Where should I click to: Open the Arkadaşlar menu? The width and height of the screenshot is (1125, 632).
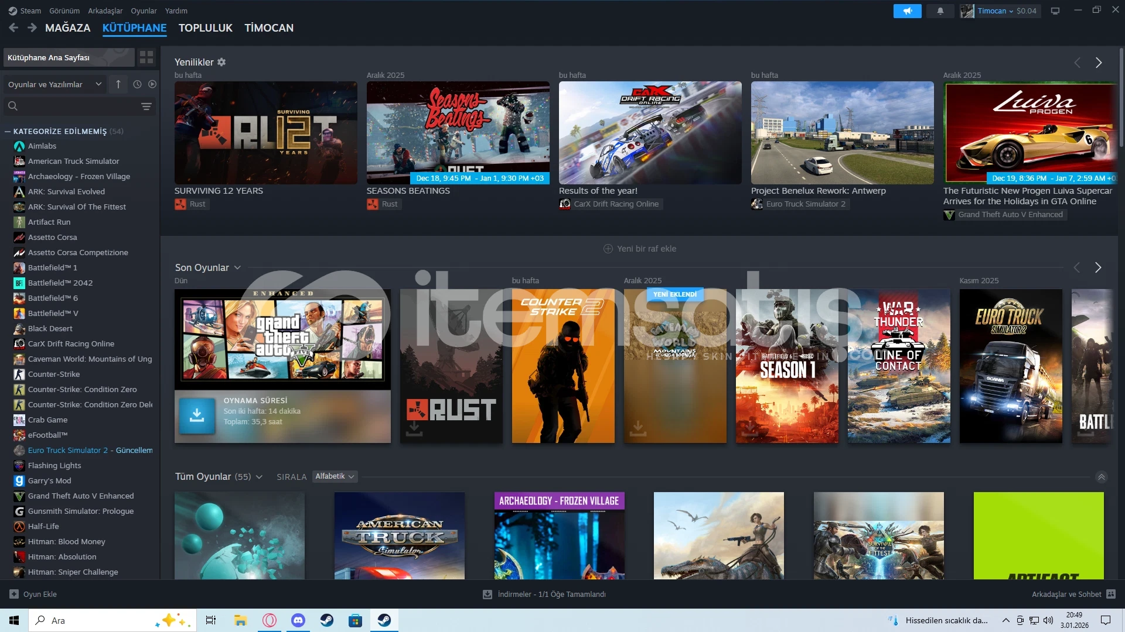pyautogui.click(x=105, y=11)
